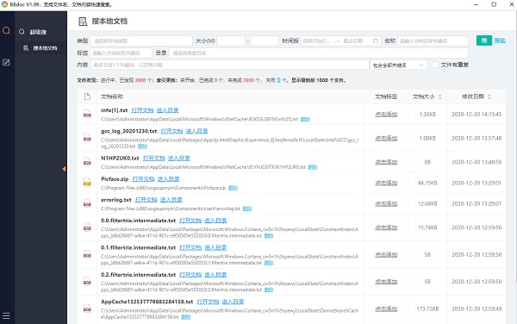Image resolution: width=517 pixels, height=324 pixels.
Task: Click the search magnifier icon in left rail
Action: coord(6,31)
